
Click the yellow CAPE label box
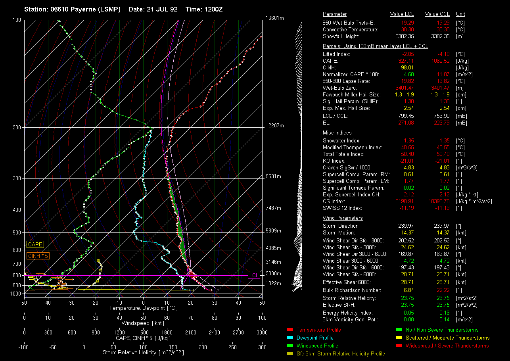35,245
